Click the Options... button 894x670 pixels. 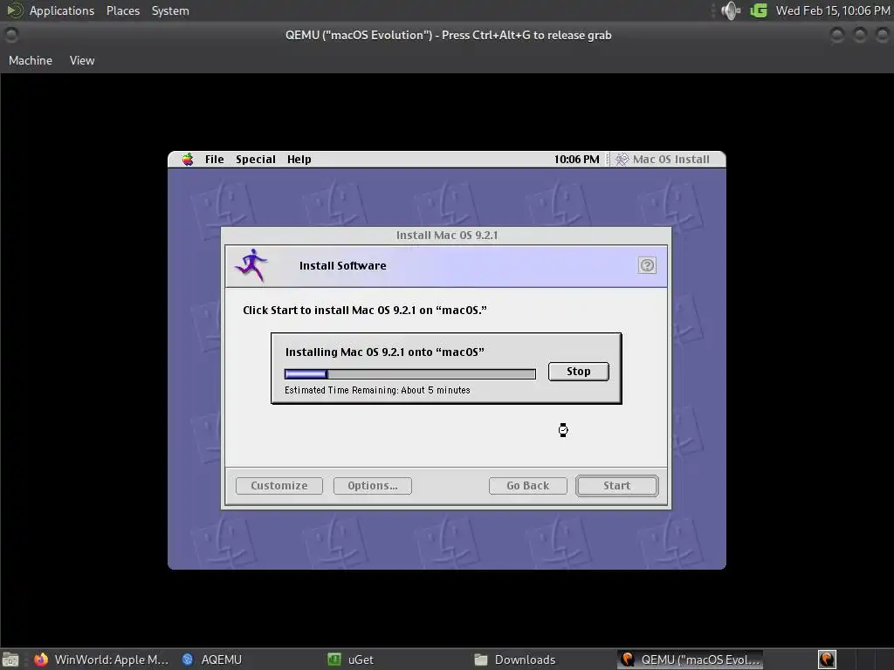(x=372, y=485)
